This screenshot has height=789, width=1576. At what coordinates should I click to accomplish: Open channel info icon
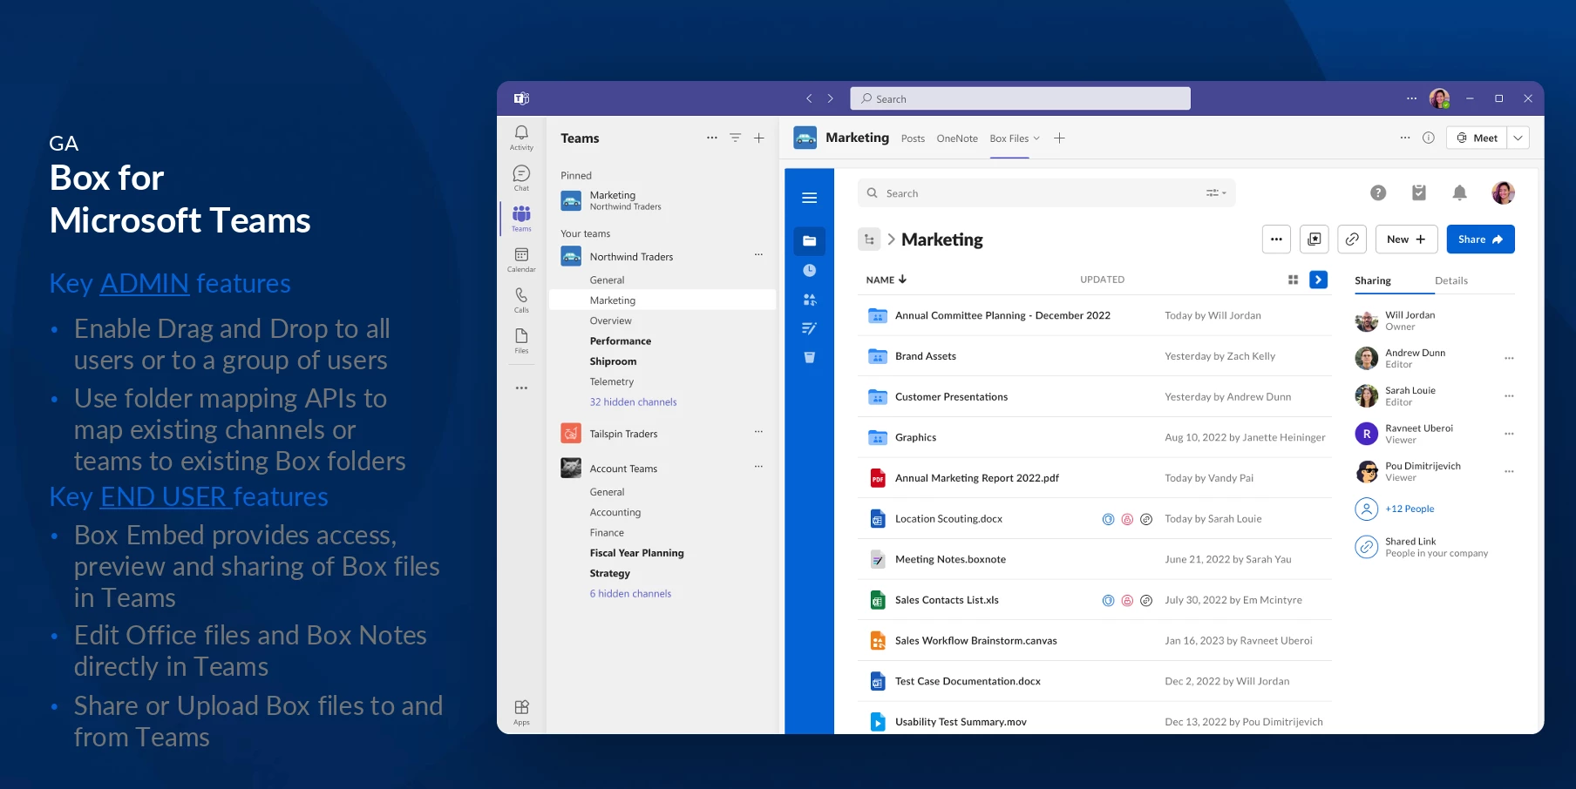1429,138
